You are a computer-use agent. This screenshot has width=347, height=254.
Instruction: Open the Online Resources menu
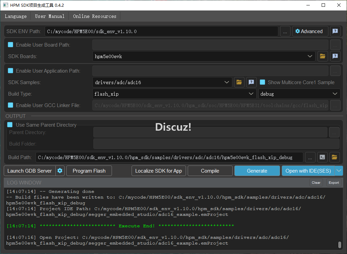point(94,16)
